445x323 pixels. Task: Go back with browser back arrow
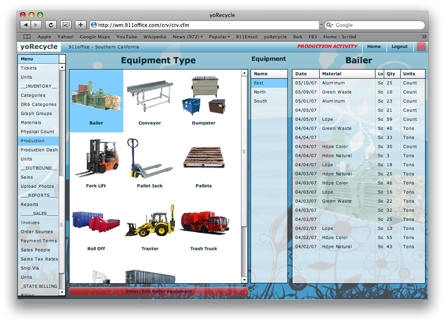click(26, 25)
